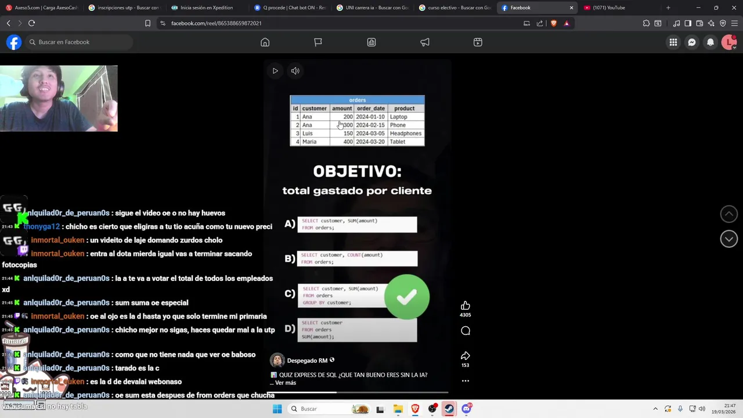This screenshot has width=743, height=418.
Task: Close the Facebook tab
Action: click(x=571, y=8)
